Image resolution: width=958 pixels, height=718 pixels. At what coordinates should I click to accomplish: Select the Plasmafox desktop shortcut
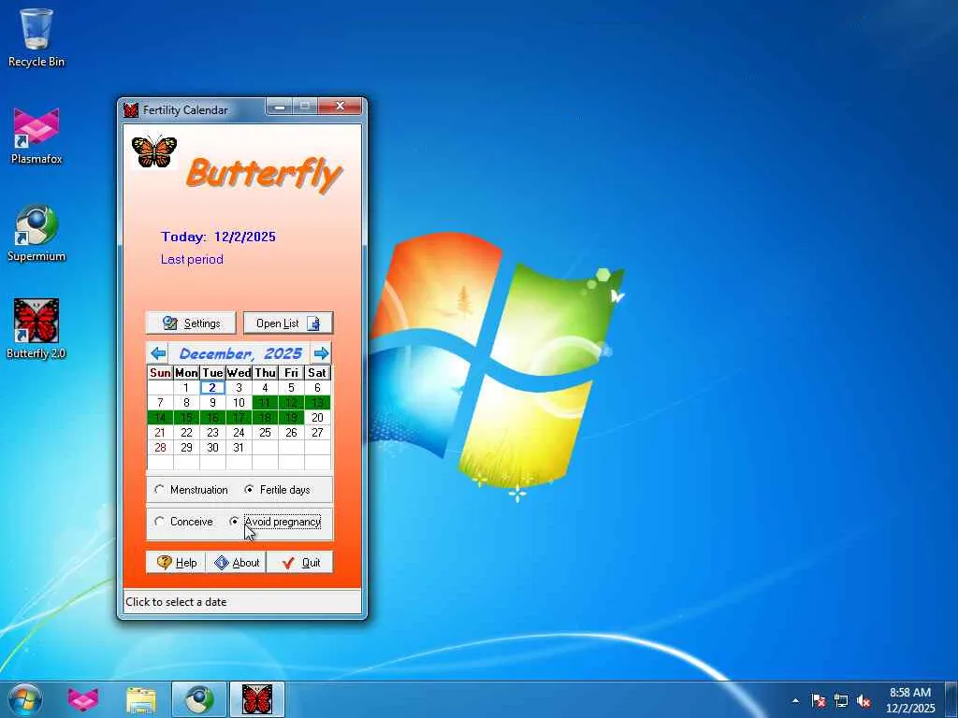(x=36, y=136)
